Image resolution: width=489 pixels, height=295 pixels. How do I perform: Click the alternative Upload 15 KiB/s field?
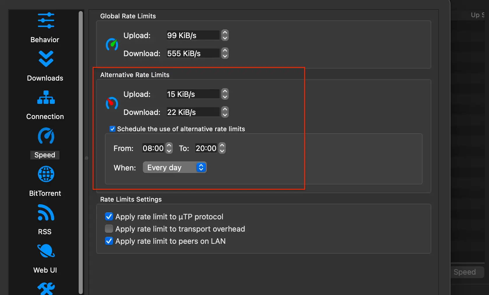(193, 94)
